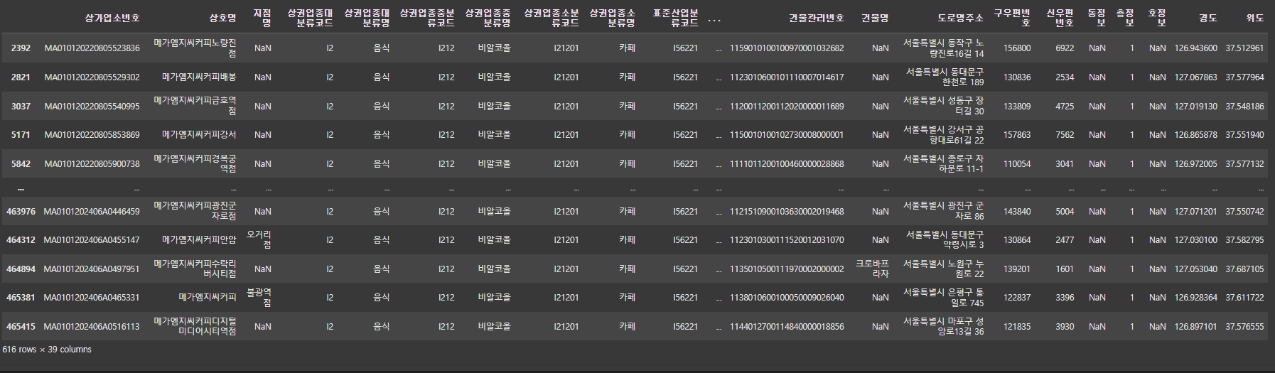
Task: Click store ID MA0101202406A0516113
Action: (x=92, y=326)
